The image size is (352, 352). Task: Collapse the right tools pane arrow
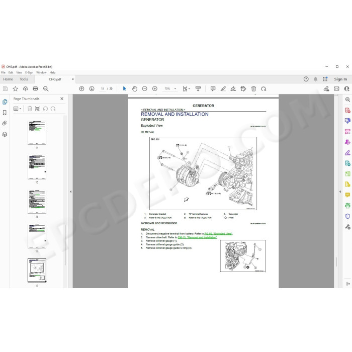340,192
